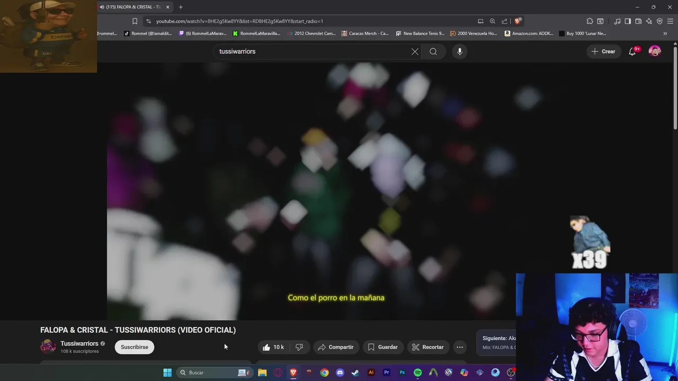678x381 pixels.
Task: Open the Windows Start menu
Action: tap(167, 373)
